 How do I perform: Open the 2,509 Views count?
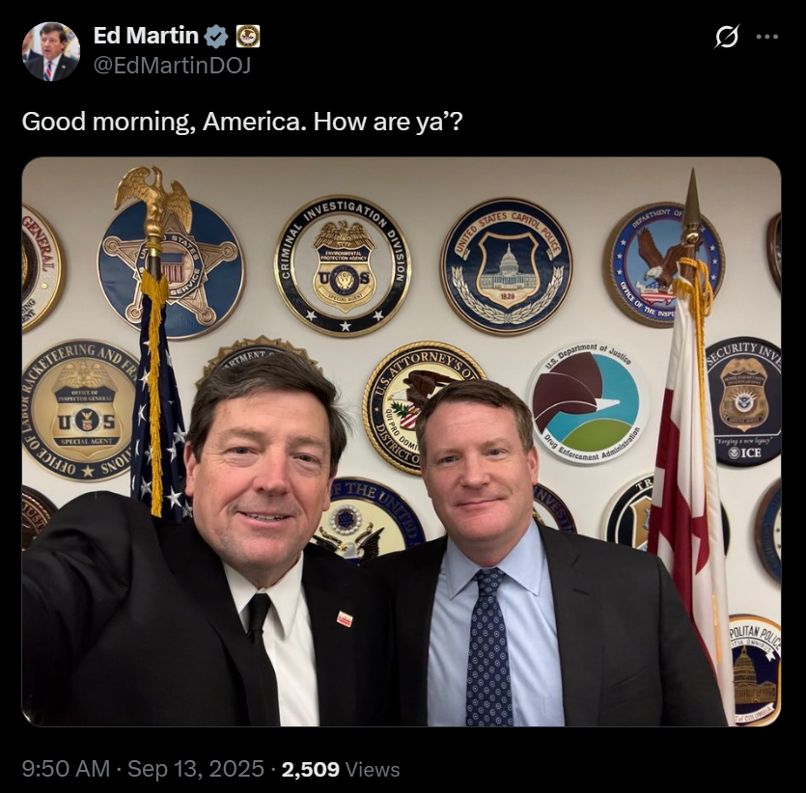click(x=341, y=769)
